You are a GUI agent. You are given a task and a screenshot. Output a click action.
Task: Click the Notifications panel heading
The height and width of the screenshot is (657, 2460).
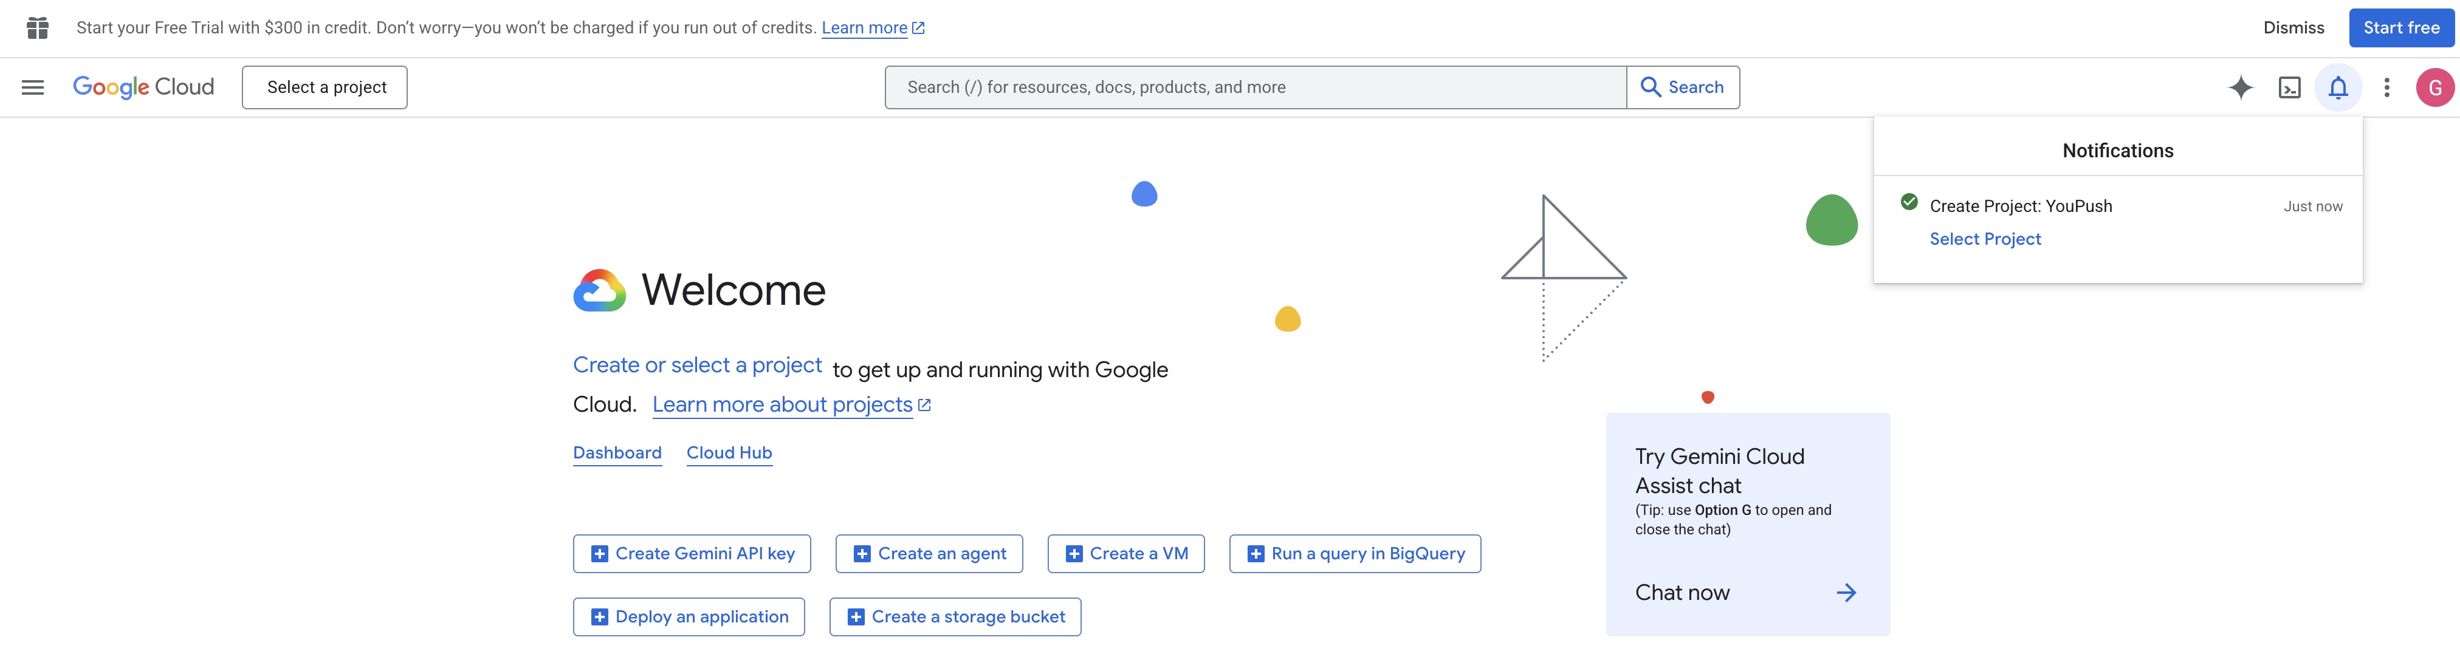pyautogui.click(x=2117, y=151)
